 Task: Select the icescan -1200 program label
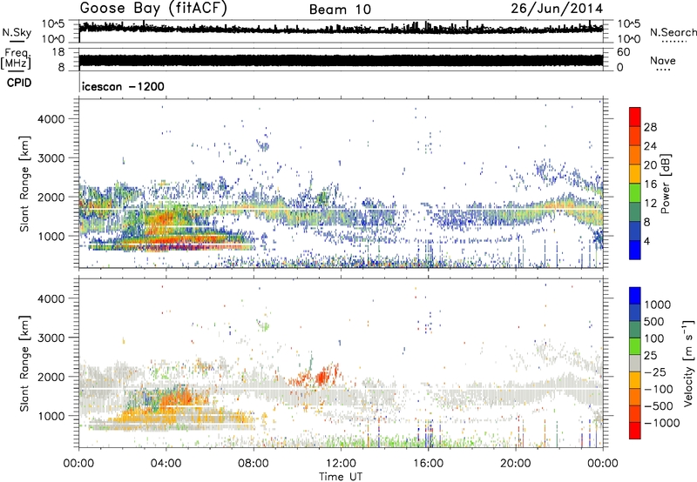point(123,86)
